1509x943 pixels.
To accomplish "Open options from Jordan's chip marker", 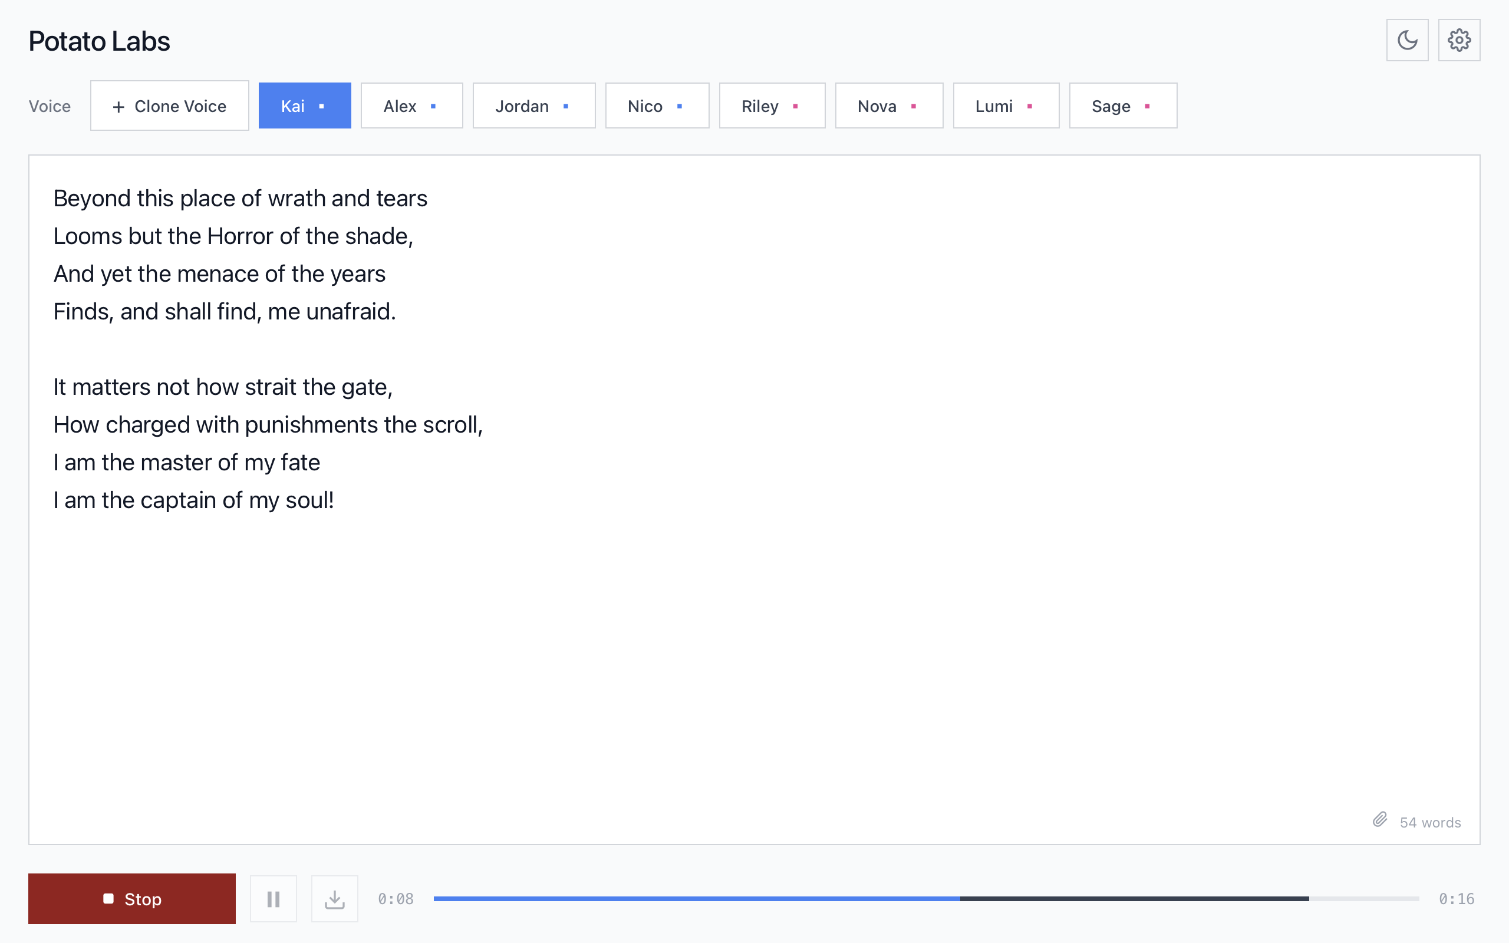I will click(565, 105).
